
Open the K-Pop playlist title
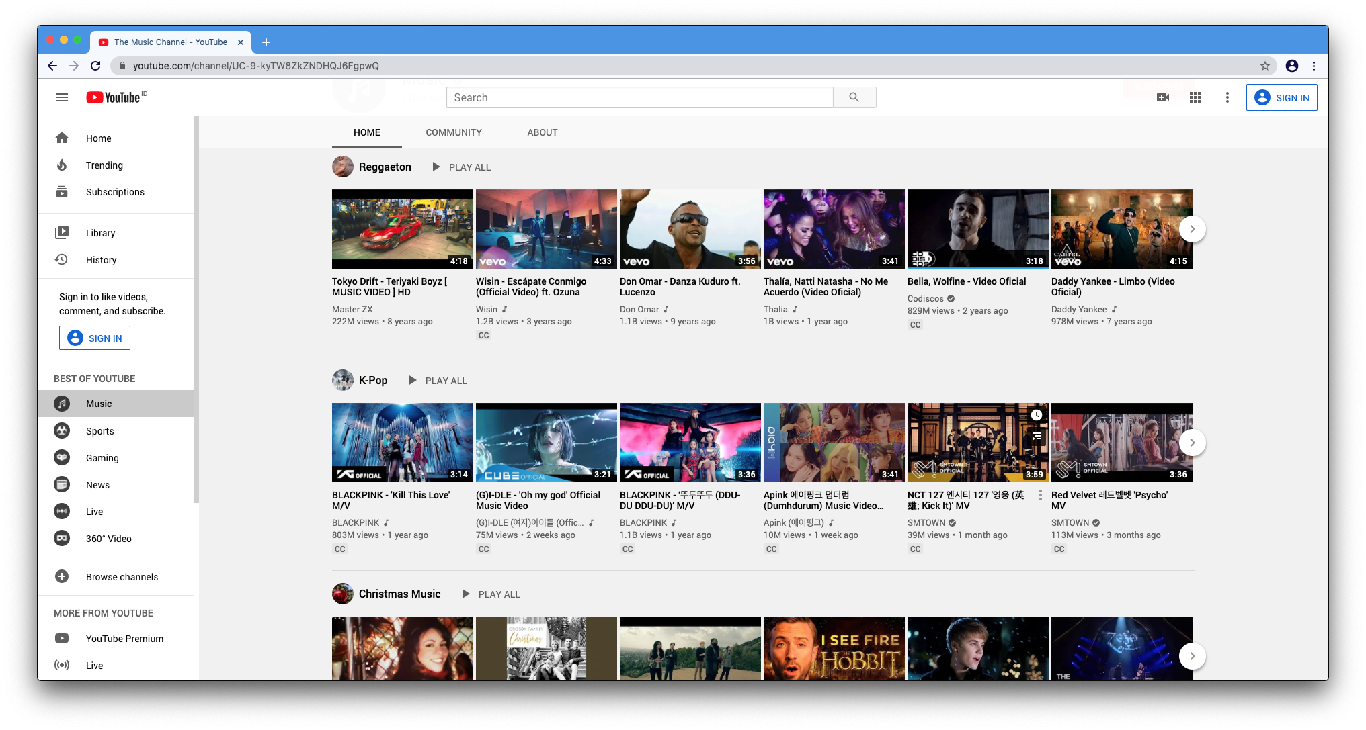[x=373, y=381]
